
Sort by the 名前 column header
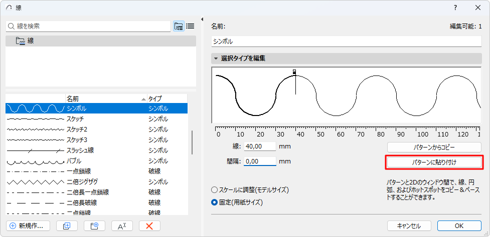click(106, 98)
